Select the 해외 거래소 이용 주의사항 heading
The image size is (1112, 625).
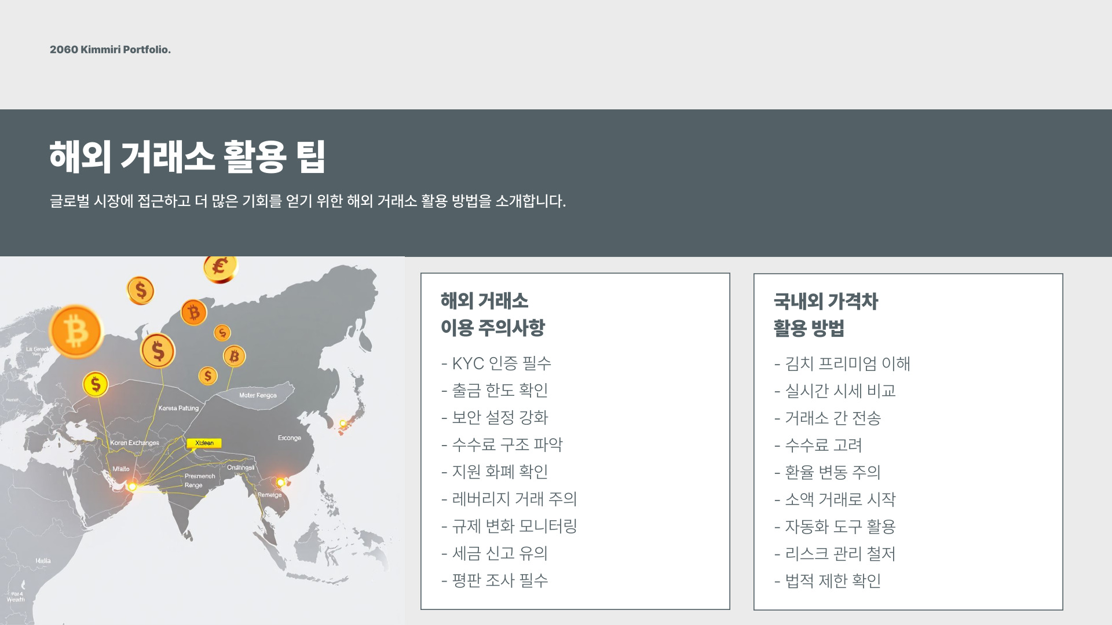pos(492,314)
